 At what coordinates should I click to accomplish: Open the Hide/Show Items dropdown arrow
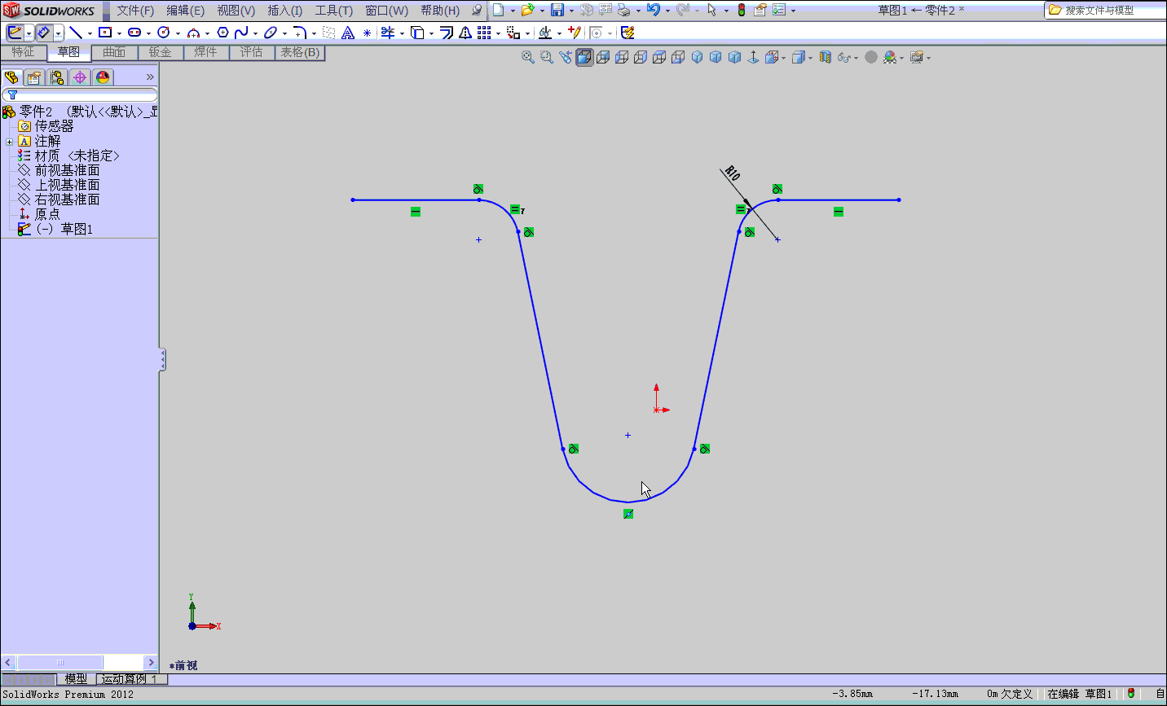click(x=856, y=58)
